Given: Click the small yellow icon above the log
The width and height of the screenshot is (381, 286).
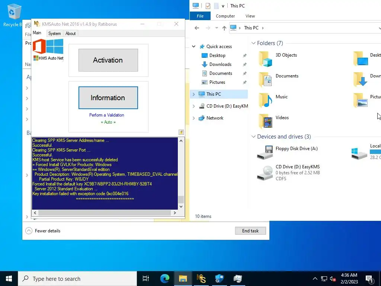Looking at the screenshot, I should (181, 132).
